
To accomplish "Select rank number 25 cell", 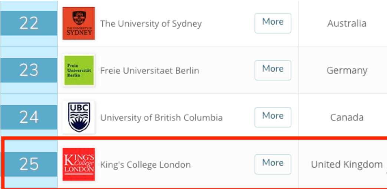I will point(29,164).
